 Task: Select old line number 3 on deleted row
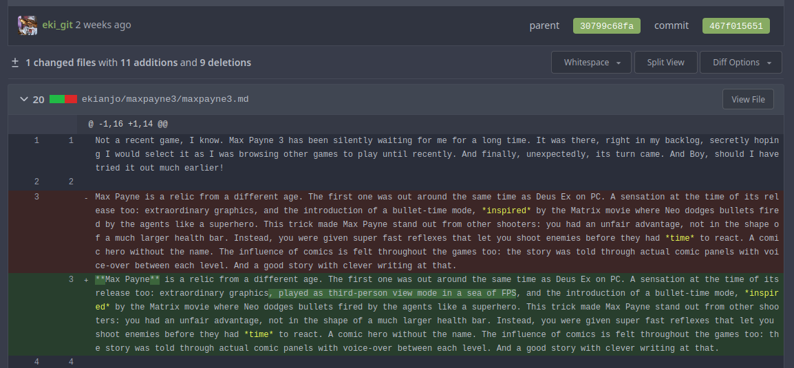coord(36,197)
